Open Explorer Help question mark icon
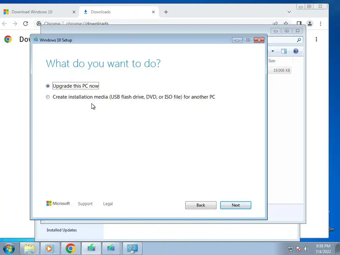The width and height of the screenshot is (340, 255). 296,51
